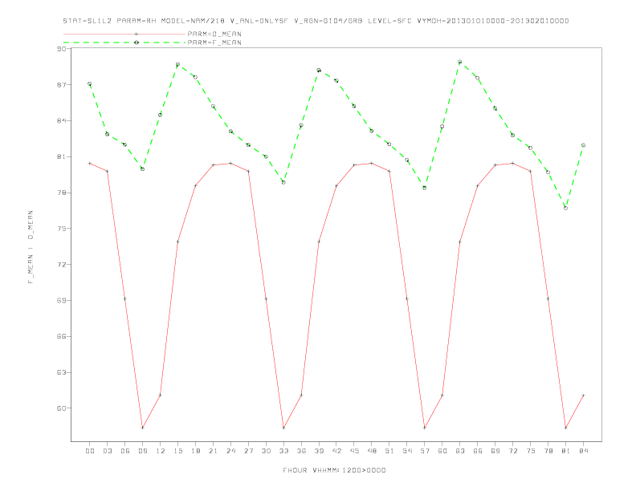Click the y-axis tick label 72

tap(62, 265)
